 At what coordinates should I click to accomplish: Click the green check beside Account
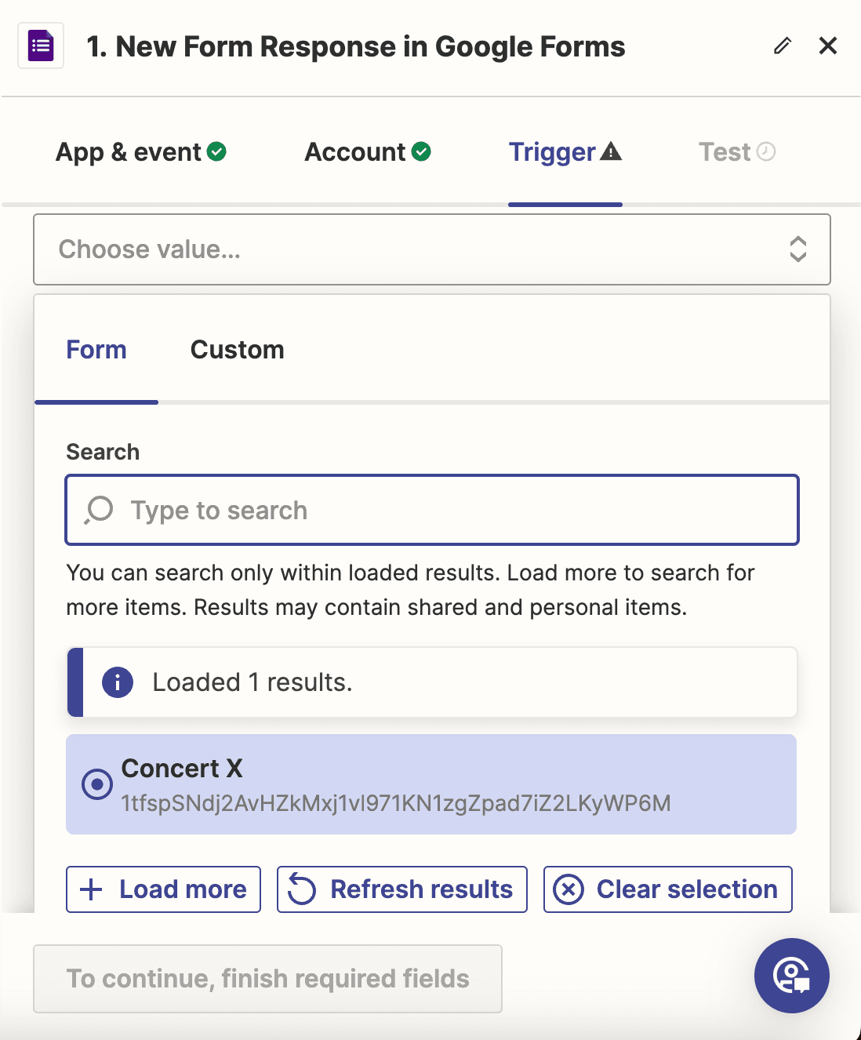(x=421, y=151)
